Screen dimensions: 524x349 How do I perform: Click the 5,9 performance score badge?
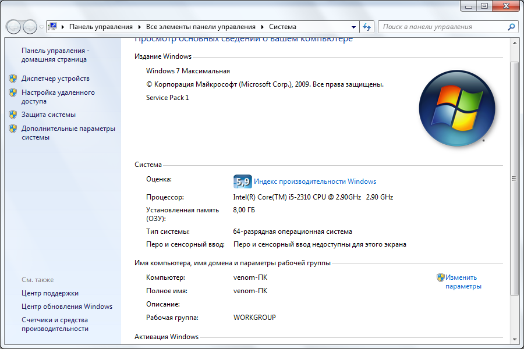[x=243, y=181]
